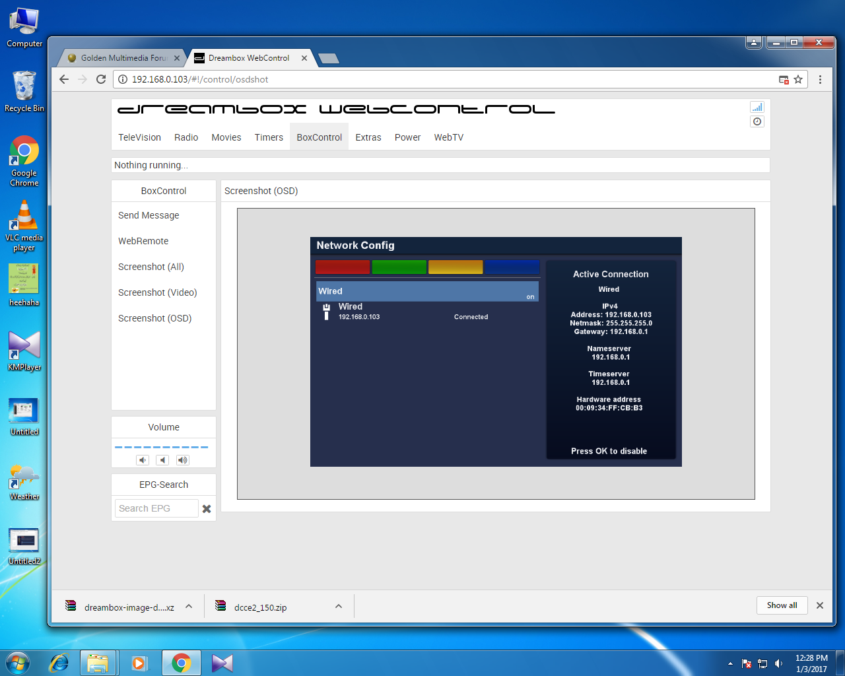This screenshot has width=845, height=676.
Task: Show hidden tray icons arrow
Action: point(730,663)
